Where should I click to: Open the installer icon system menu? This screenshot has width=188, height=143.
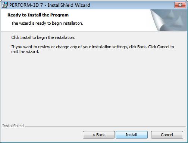5,5
